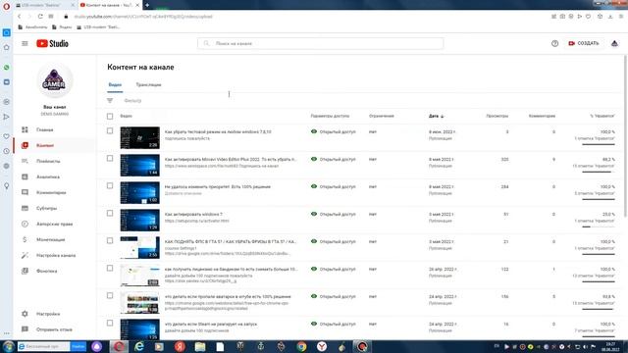Viewport: 628px width, 353px height.
Task: Open VK messenger in the Opera sidebar
Action: click(7, 82)
